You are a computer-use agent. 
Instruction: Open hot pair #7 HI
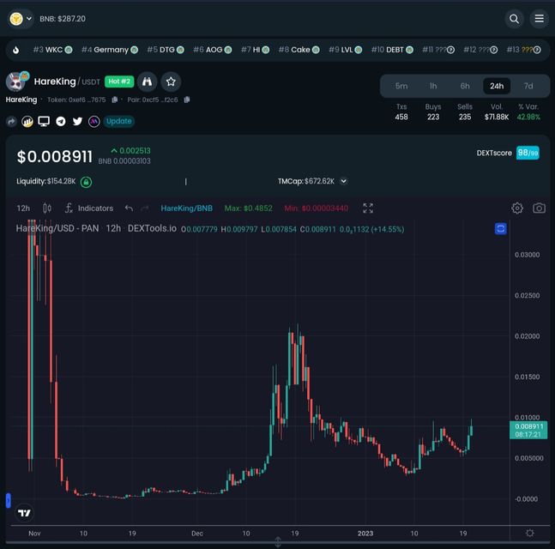(x=255, y=50)
